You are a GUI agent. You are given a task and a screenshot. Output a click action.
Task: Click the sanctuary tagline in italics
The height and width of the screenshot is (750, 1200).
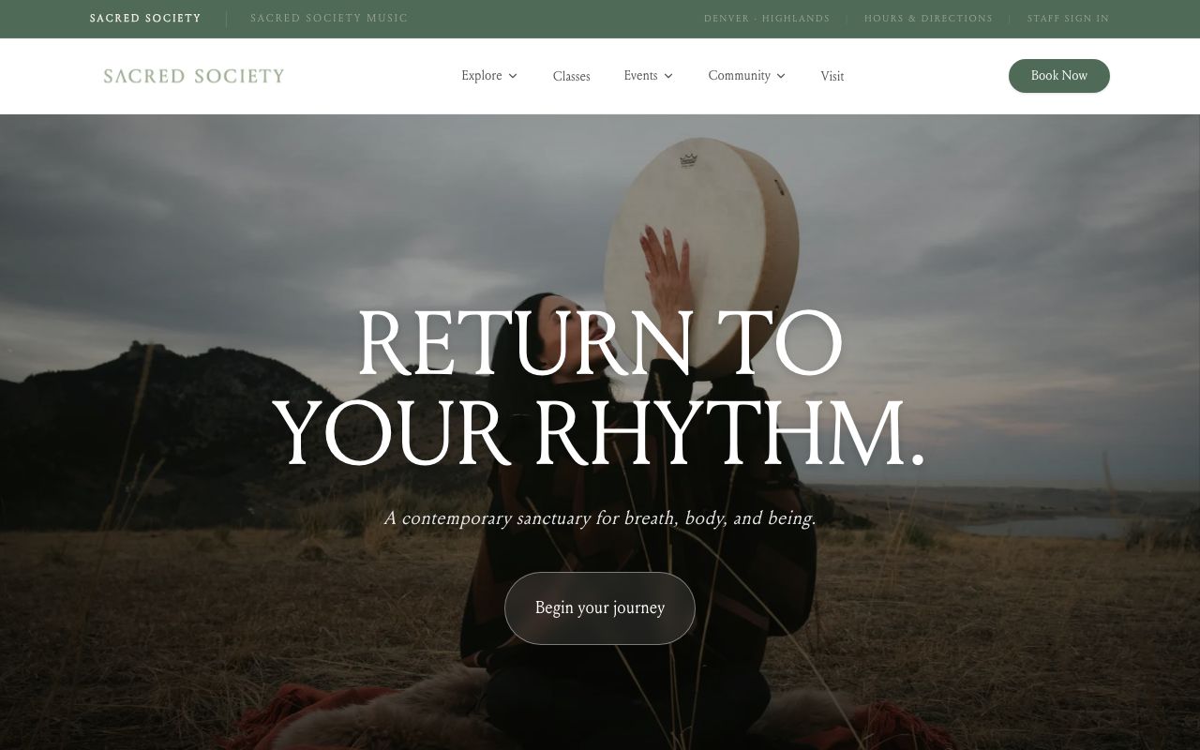point(600,518)
